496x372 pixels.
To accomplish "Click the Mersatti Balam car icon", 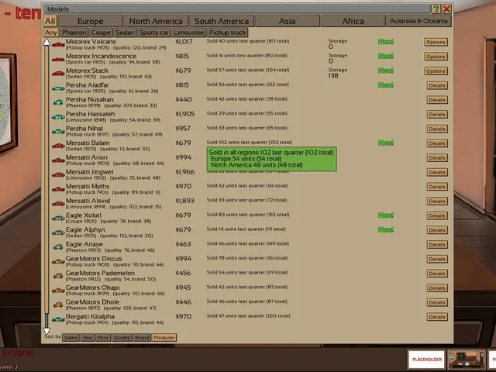I will [58, 146].
